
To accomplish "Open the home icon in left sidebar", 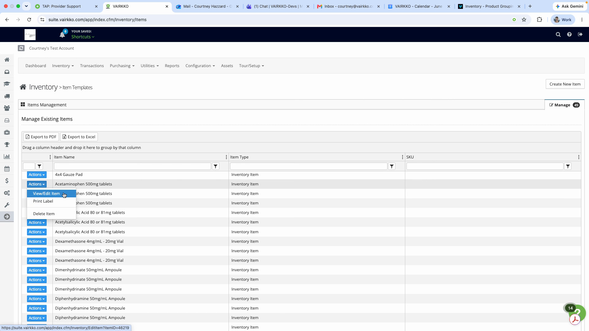I will (x=7, y=60).
